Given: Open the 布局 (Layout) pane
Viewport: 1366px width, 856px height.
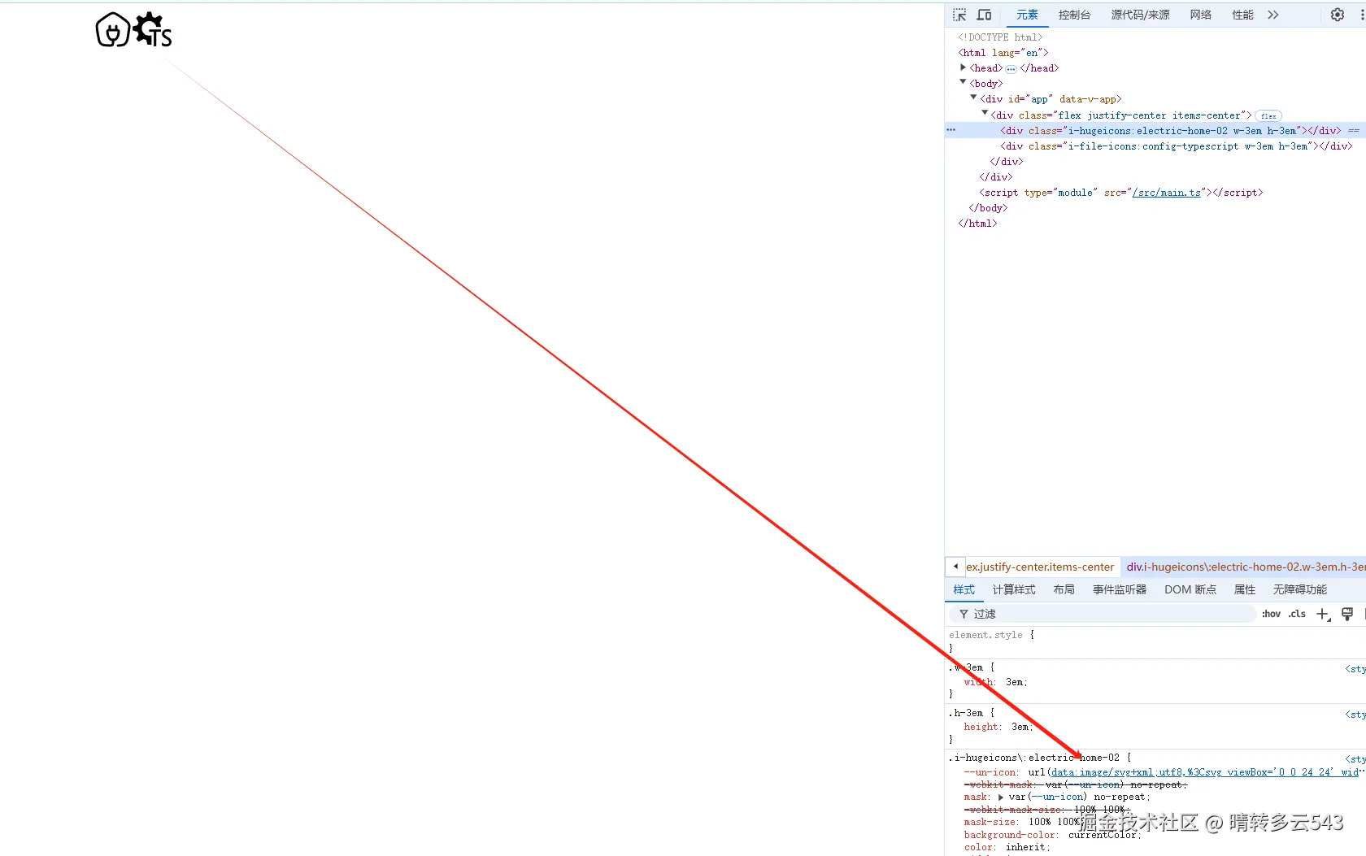Looking at the screenshot, I should (x=1064, y=589).
